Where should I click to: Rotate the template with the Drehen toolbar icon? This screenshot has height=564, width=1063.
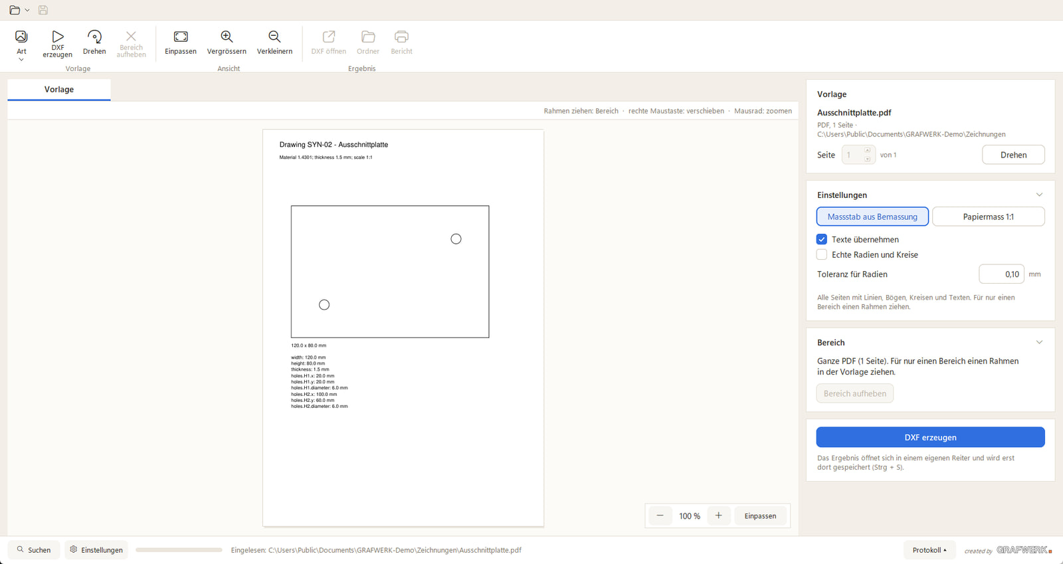point(94,43)
